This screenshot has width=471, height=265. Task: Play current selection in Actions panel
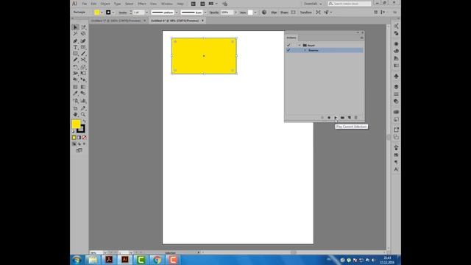point(336,118)
